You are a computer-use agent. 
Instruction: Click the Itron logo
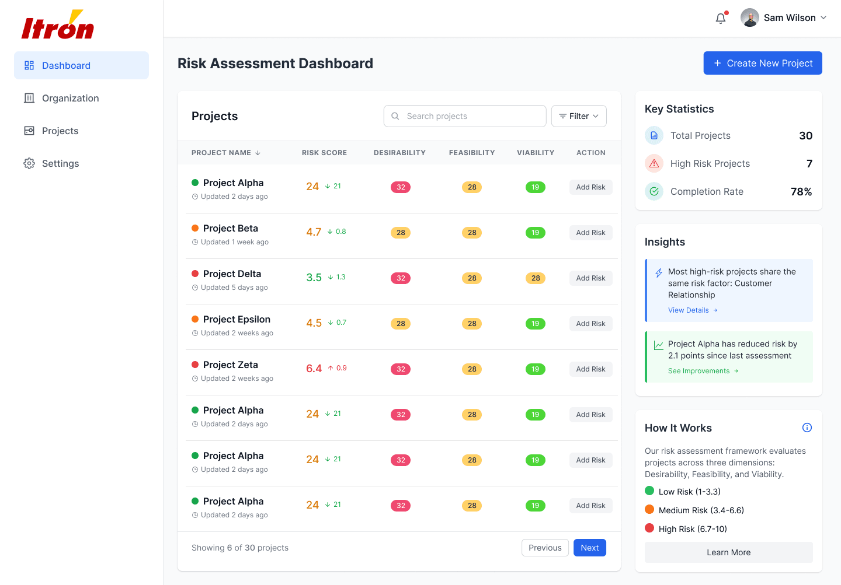click(58, 24)
